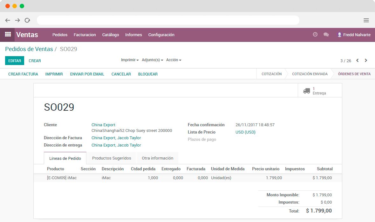Open the Facturacion menu

[85, 35]
